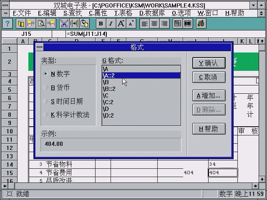Click the align center icon
267x200 pixels.
[154, 23]
